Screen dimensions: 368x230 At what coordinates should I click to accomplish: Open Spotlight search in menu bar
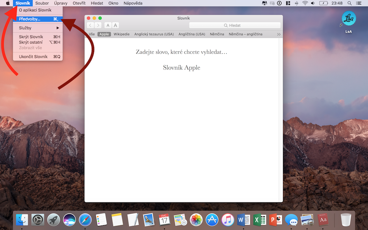350,3
